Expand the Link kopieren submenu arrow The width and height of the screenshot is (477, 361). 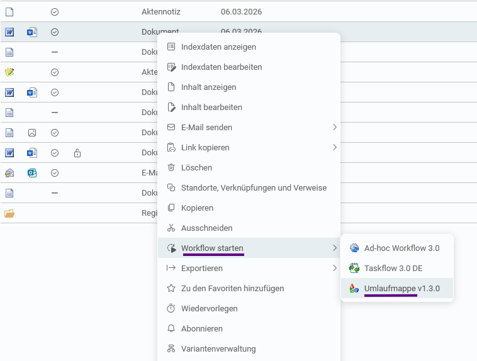tap(335, 147)
